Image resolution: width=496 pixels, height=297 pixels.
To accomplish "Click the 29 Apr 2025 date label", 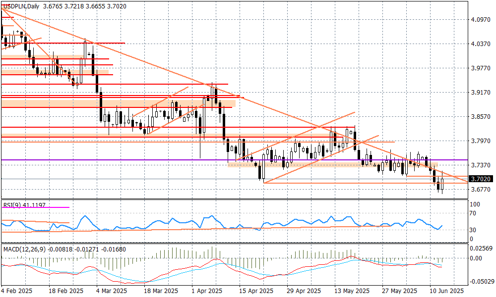I will point(304,291).
